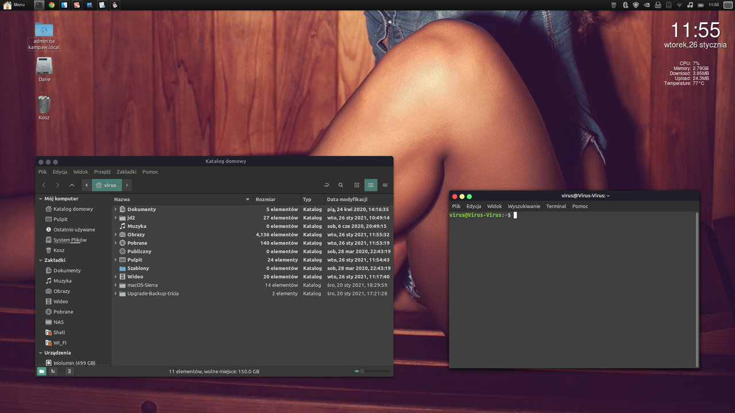735x413 pixels.
Task: Open the Przejdź menu in file manager
Action: point(102,172)
